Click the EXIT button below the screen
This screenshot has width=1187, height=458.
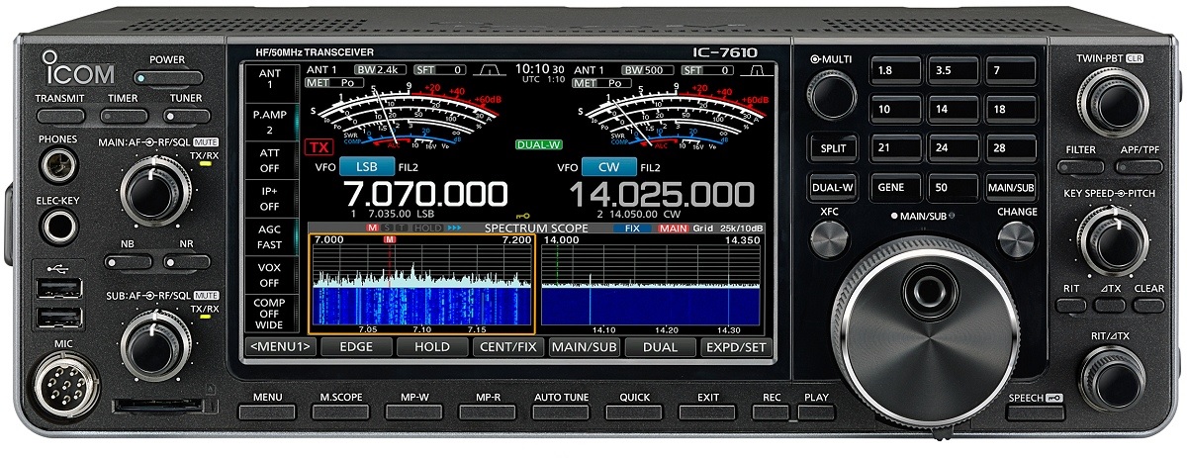point(707,411)
